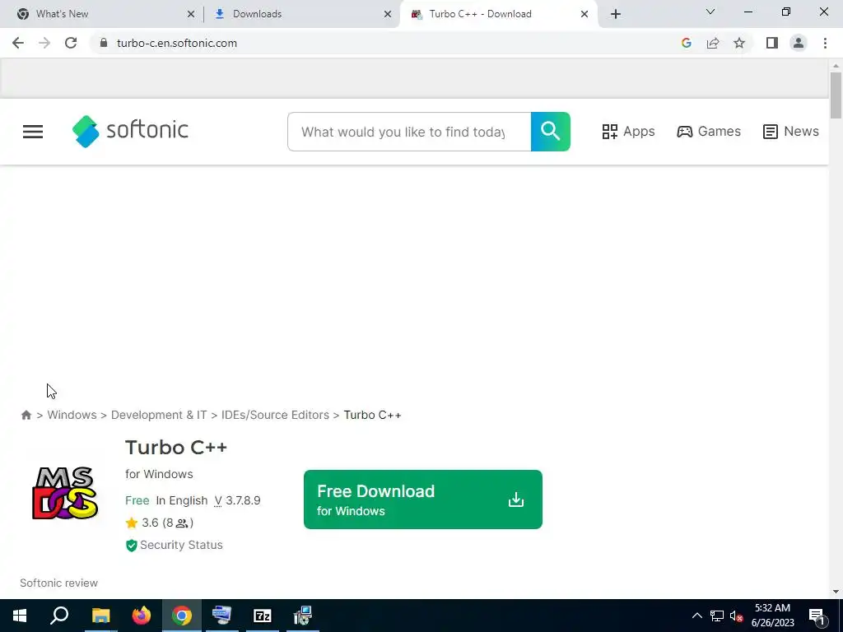Screen dimensions: 843x632
Task: Reload the current page
Action: pos(71,43)
